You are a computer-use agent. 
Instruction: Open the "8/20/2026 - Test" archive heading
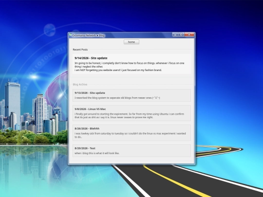click(x=85, y=148)
